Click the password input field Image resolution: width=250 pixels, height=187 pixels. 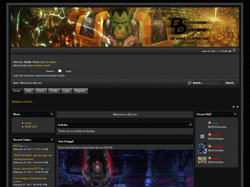35,71
